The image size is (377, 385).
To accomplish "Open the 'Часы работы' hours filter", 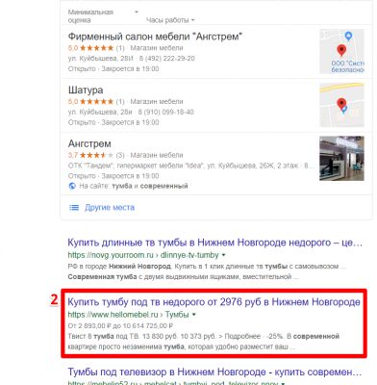I will 170,20.
